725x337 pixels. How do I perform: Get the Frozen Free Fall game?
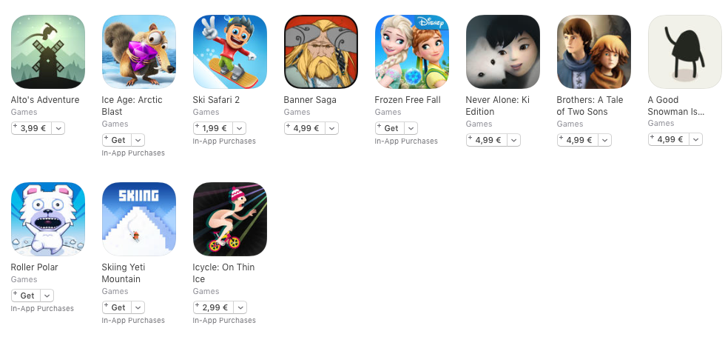(390, 128)
